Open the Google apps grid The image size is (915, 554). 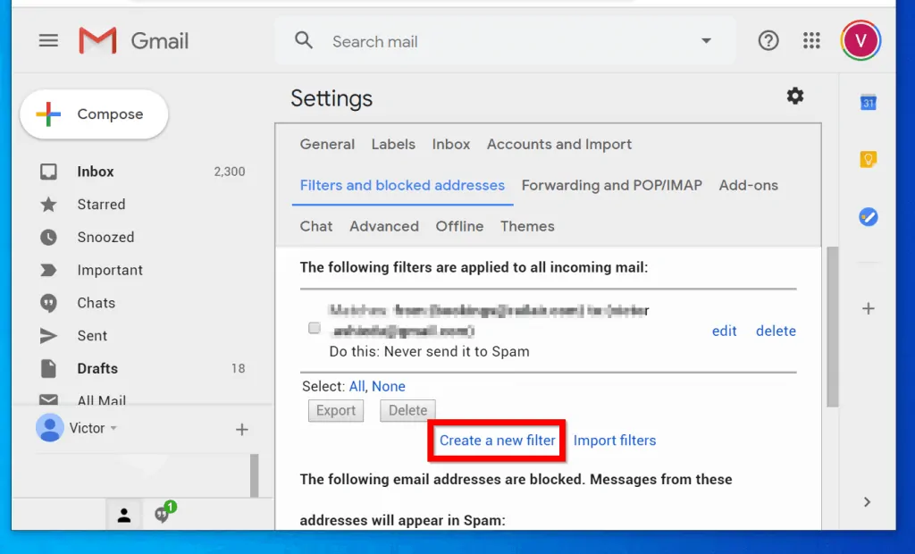click(x=811, y=40)
